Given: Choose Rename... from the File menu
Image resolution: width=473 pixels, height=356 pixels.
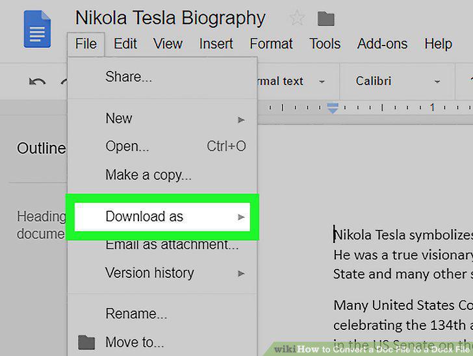Looking at the screenshot, I should (x=162, y=314).
